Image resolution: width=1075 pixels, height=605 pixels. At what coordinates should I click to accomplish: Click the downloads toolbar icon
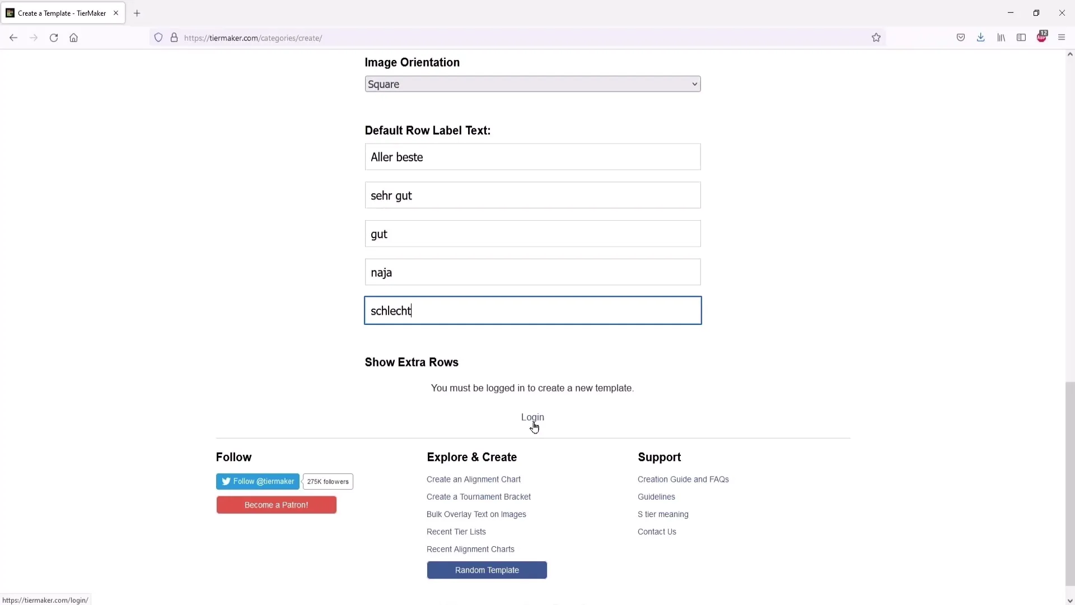(980, 38)
